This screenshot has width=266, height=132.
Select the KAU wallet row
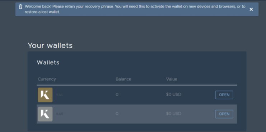pos(137,95)
